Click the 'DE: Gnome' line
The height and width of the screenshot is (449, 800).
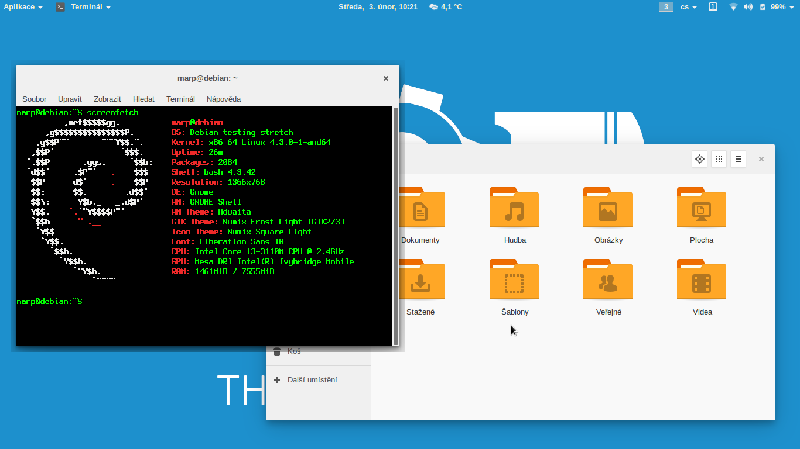[x=192, y=192]
